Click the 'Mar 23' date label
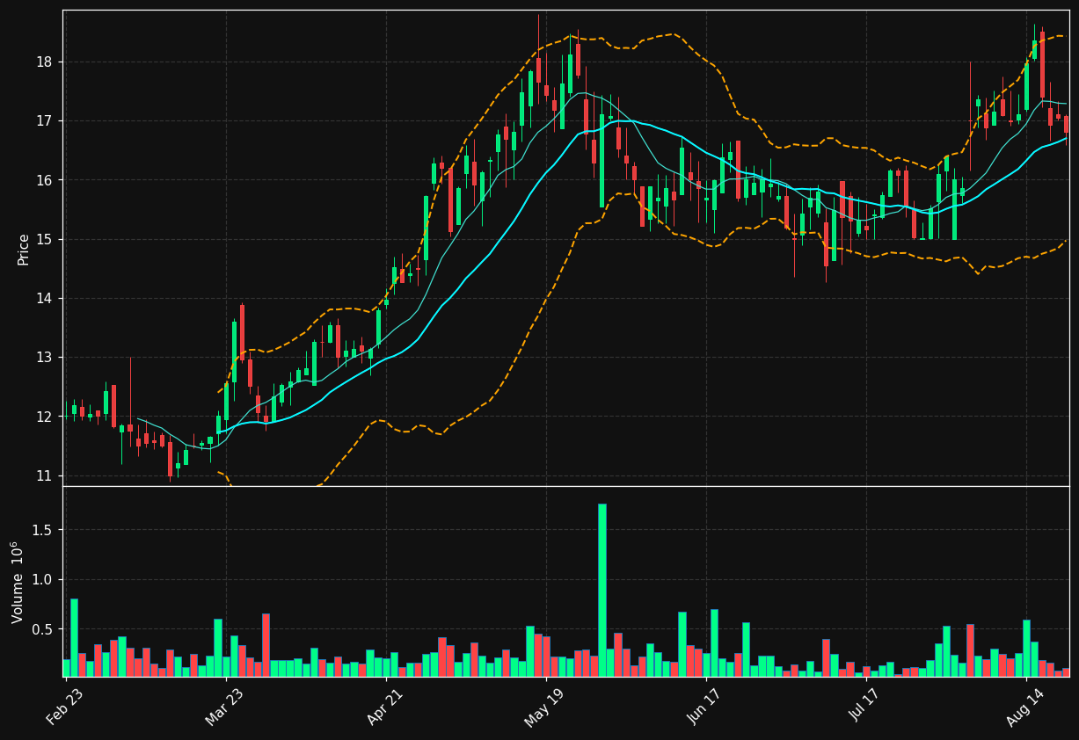 click(x=224, y=706)
